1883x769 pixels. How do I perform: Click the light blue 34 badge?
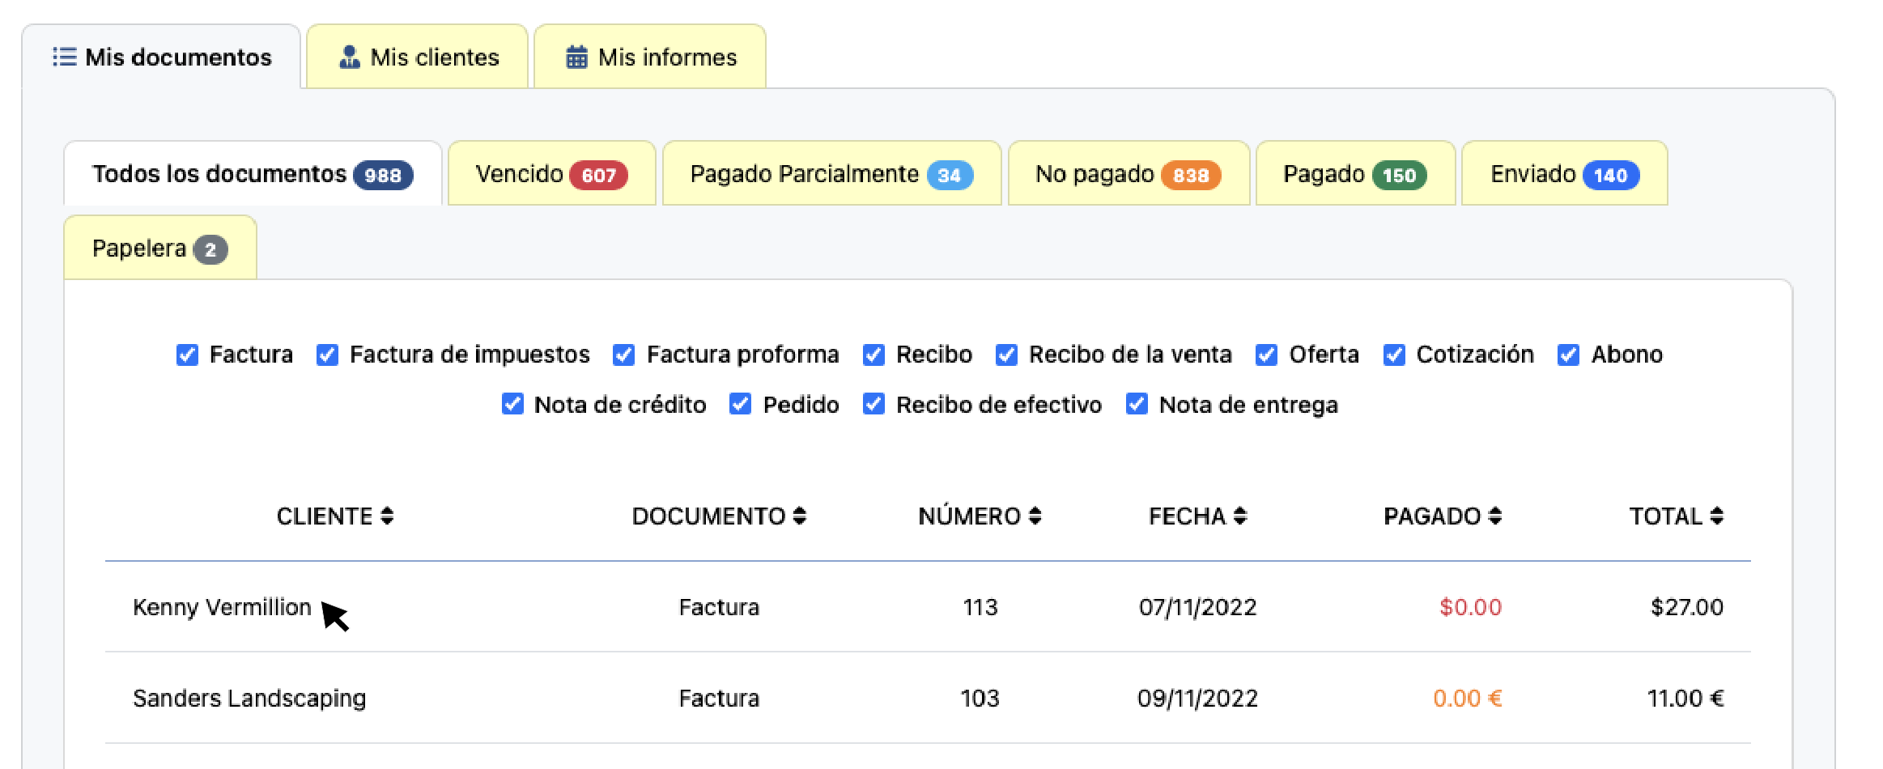(950, 175)
